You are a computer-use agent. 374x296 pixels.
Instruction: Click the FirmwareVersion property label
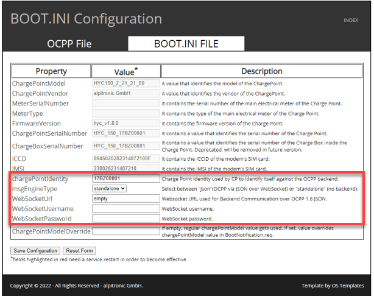[37, 124]
